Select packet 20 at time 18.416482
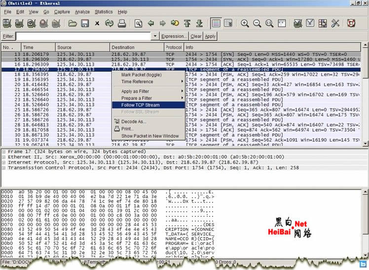The width and height of the screenshot is (369, 270). coord(181,84)
